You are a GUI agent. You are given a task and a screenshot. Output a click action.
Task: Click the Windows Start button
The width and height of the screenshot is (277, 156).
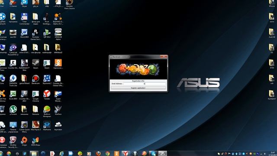click(x=1, y=153)
